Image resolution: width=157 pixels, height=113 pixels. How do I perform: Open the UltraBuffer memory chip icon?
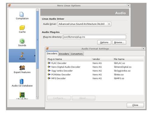22,95
